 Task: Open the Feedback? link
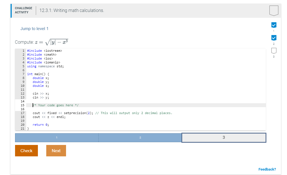click(x=267, y=169)
